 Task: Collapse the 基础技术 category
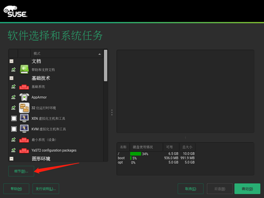(x=11, y=78)
